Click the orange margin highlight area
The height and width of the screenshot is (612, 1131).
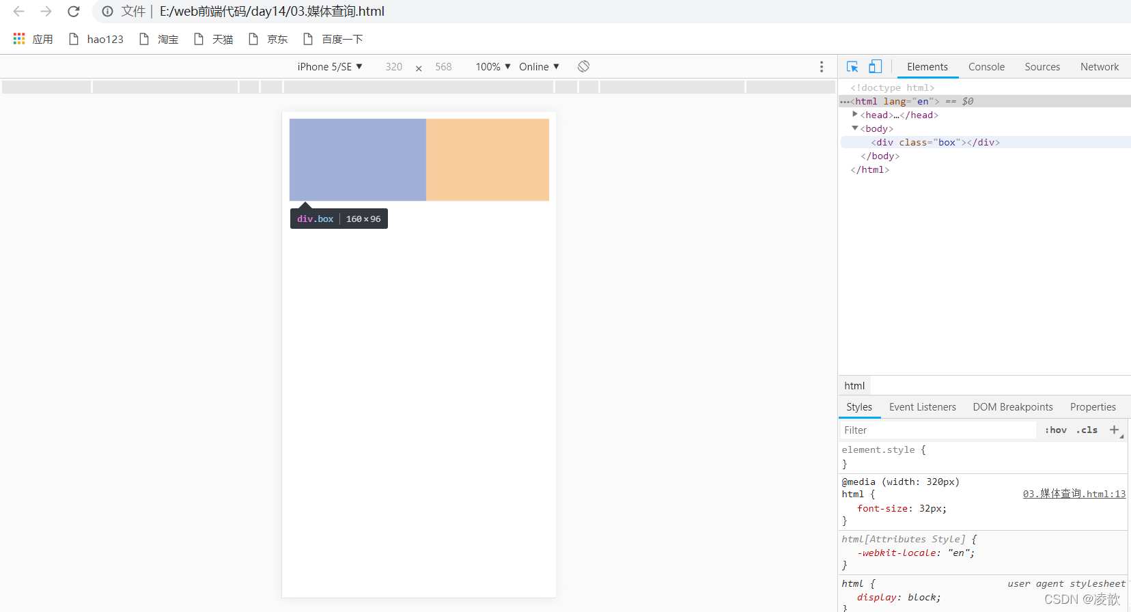tap(488, 160)
